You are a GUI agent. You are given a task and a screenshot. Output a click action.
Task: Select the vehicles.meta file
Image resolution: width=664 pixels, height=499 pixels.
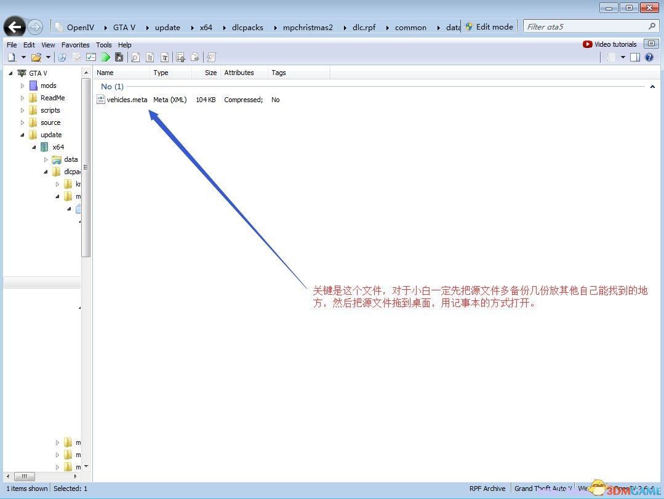127,100
